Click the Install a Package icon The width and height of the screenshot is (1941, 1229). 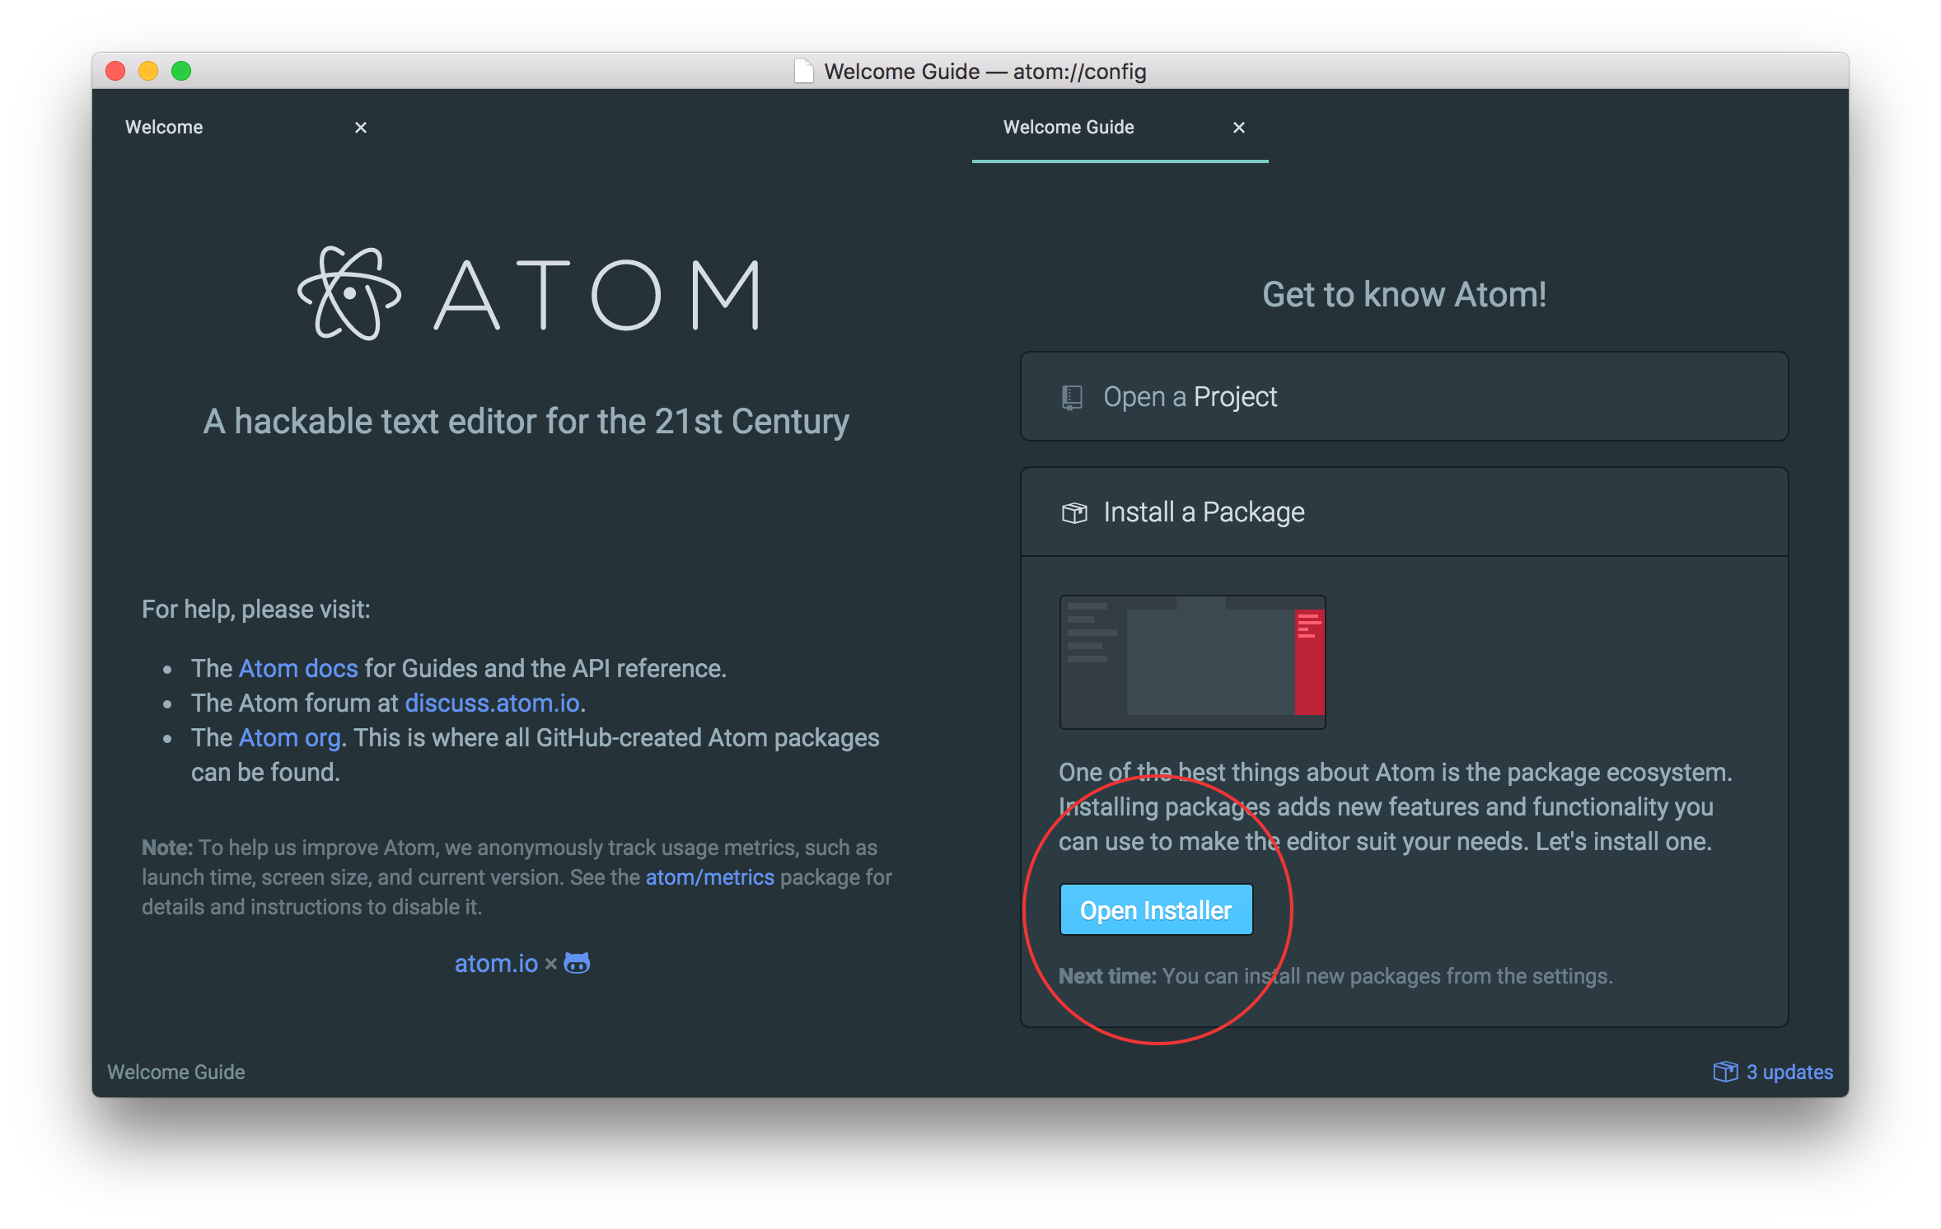click(1071, 512)
